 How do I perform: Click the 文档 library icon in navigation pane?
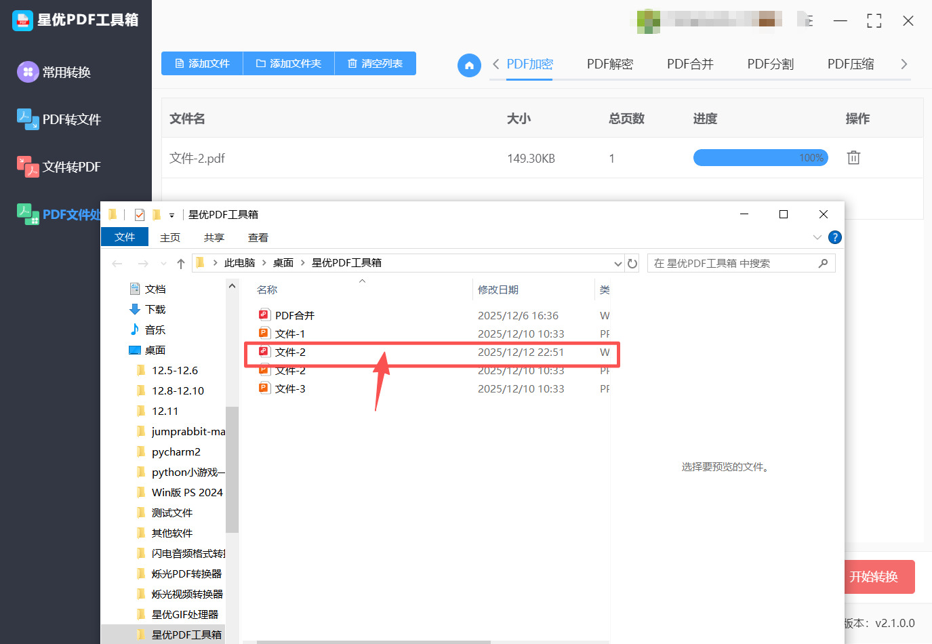coord(135,289)
